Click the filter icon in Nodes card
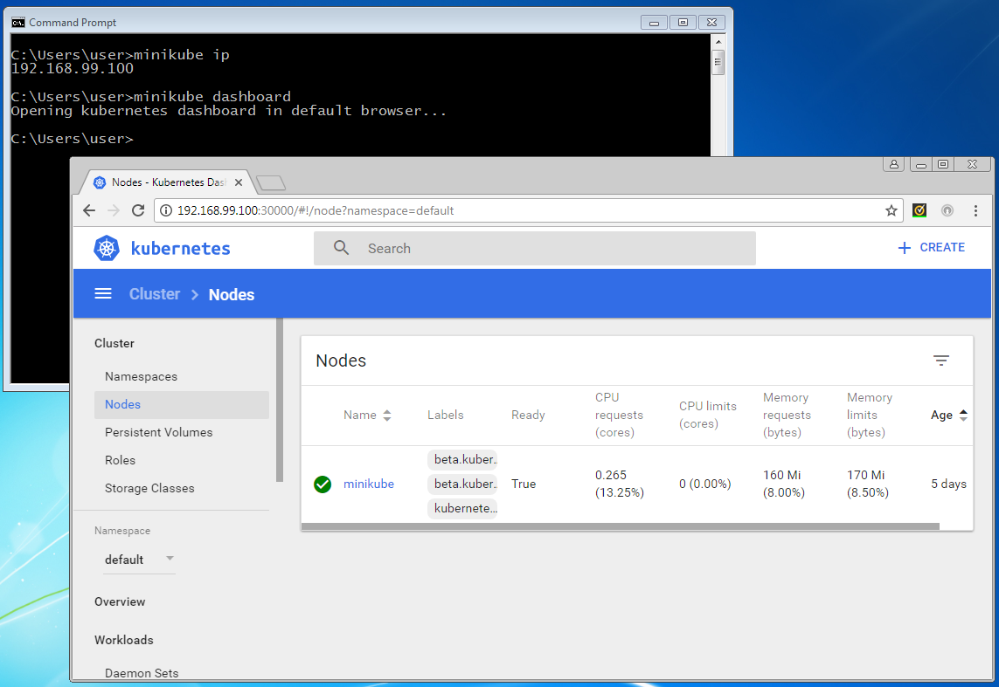 pos(940,361)
